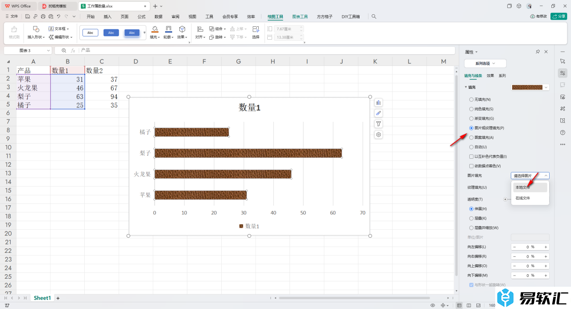571x309 pixels.
Task: Select Stretch (伸展) radio option
Action: (x=472, y=209)
